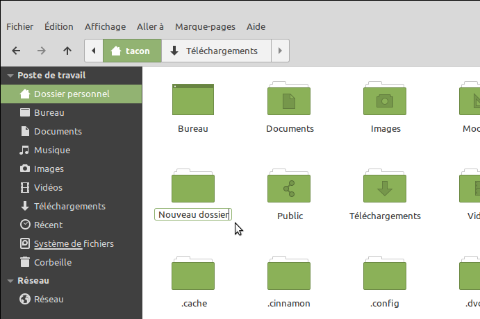Click inside the Nouveau dossier rename field

click(x=192, y=215)
